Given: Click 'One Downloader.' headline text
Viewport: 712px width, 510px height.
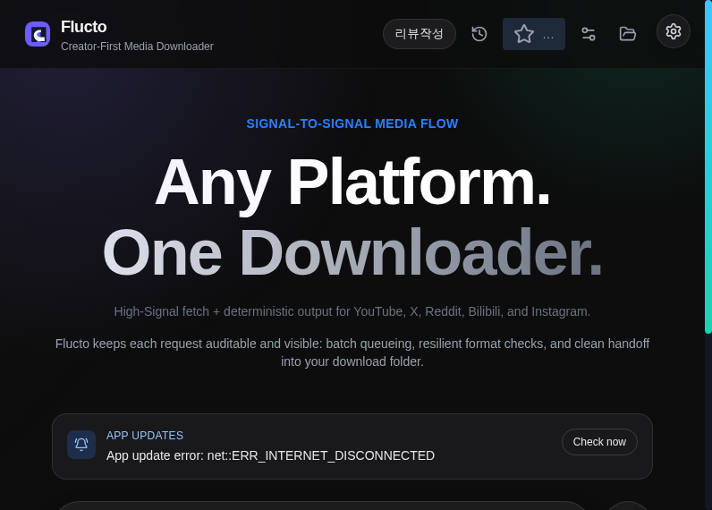Looking at the screenshot, I should 352,252.
